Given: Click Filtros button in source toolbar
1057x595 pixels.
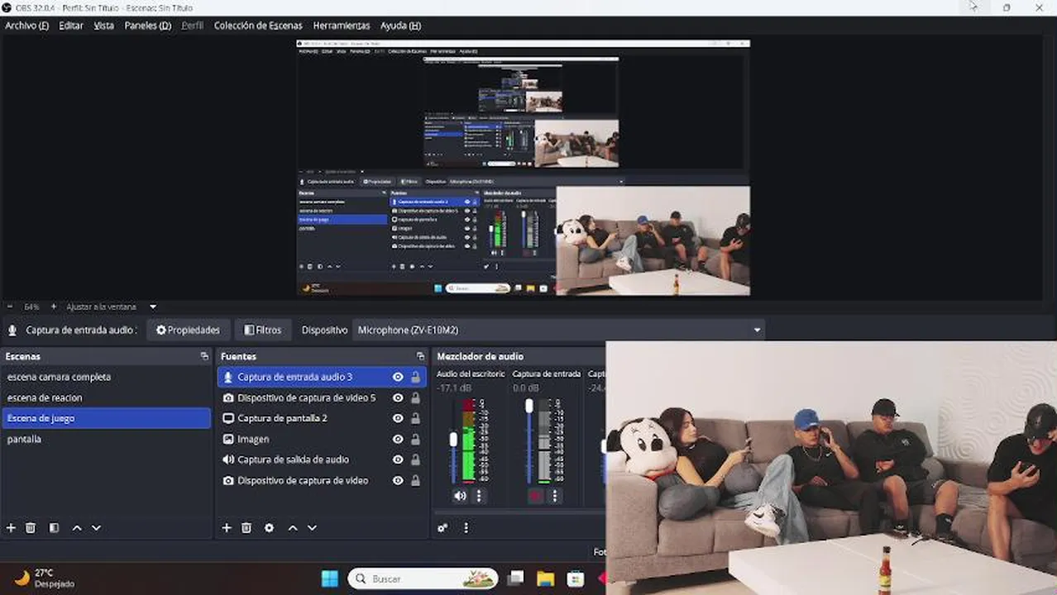Looking at the screenshot, I should click(x=262, y=330).
